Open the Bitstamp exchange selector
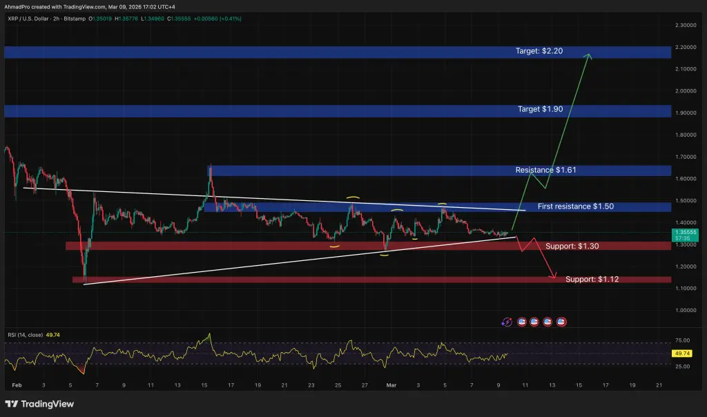 pyautogui.click(x=75, y=18)
